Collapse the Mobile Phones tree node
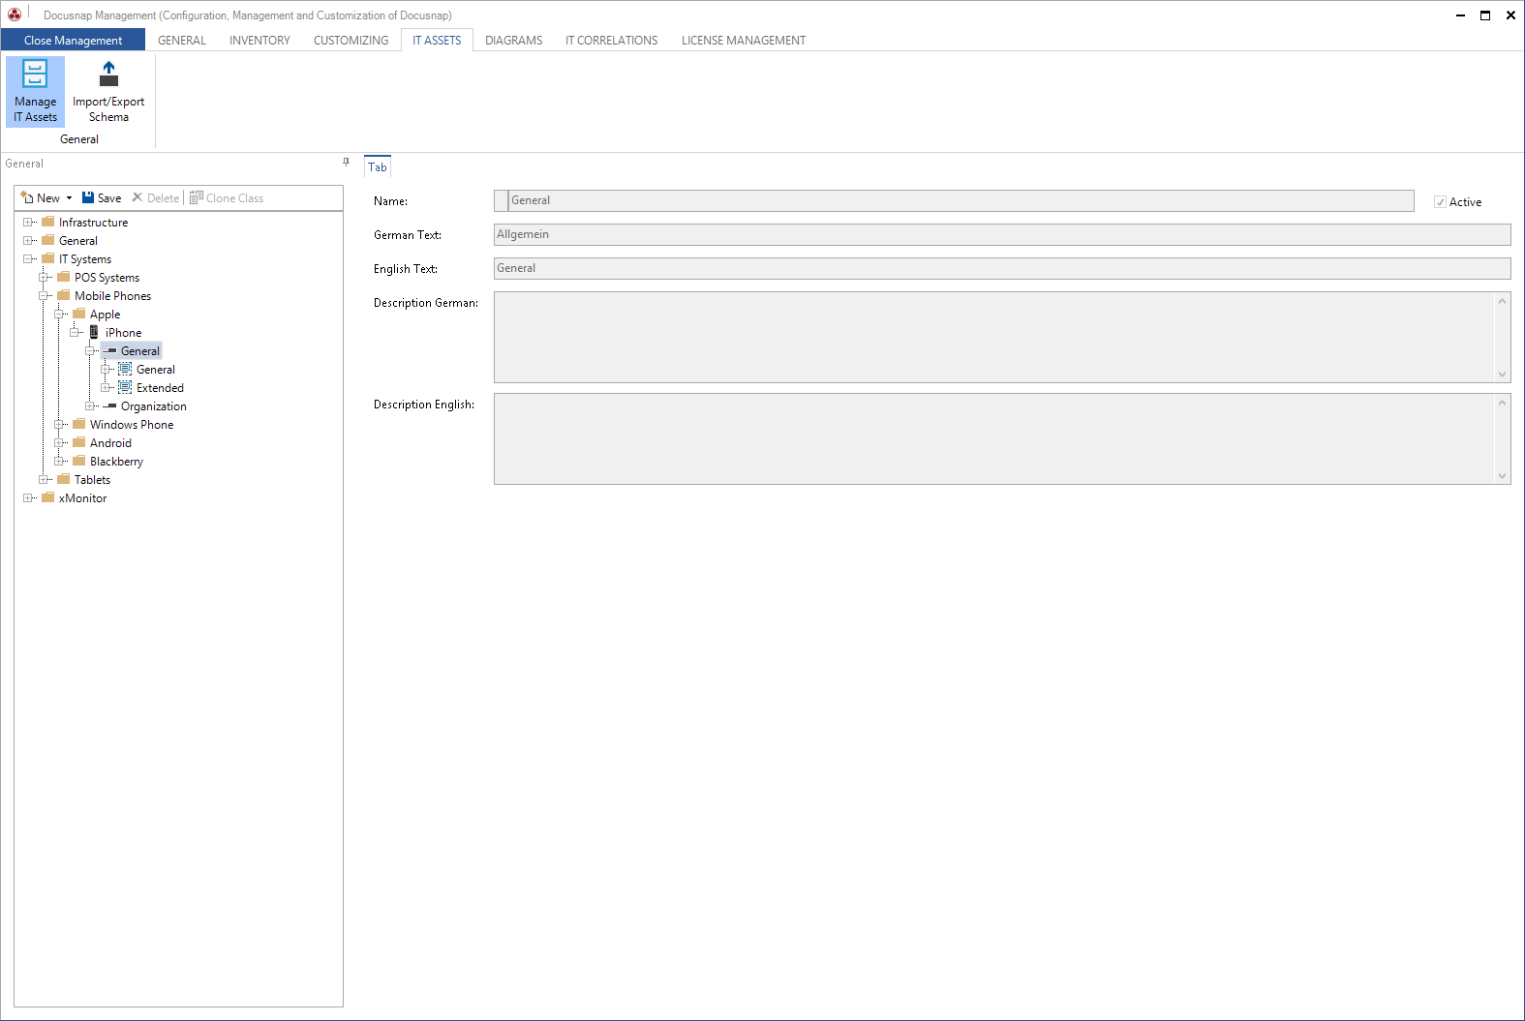The height and width of the screenshot is (1021, 1525). (44, 295)
